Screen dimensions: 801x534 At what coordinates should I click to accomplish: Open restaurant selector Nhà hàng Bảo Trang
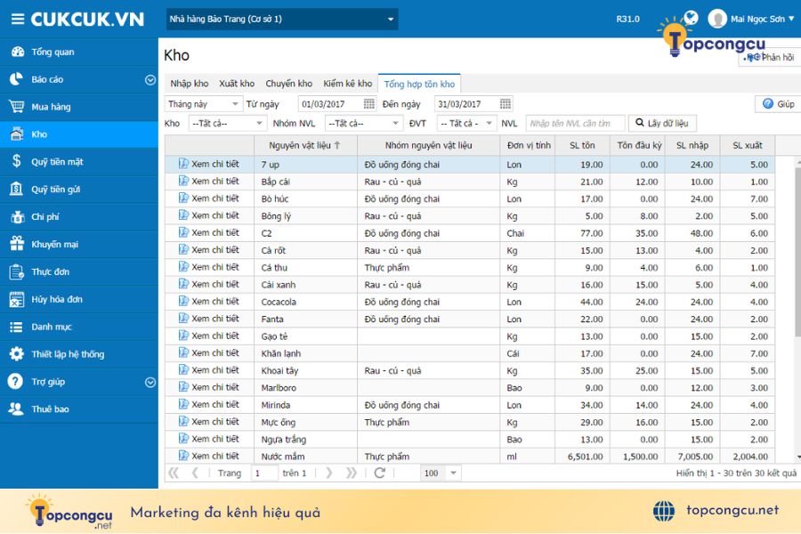282,20
